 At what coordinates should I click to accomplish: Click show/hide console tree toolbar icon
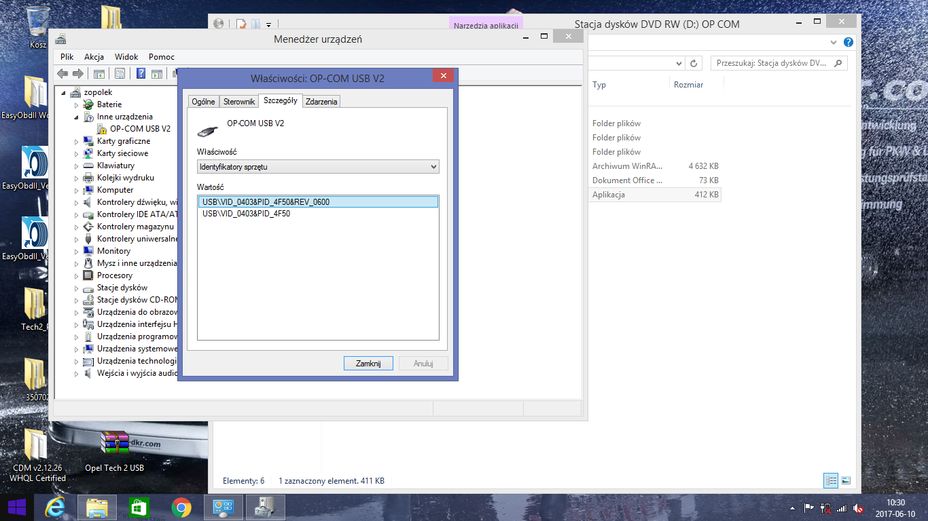point(99,73)
